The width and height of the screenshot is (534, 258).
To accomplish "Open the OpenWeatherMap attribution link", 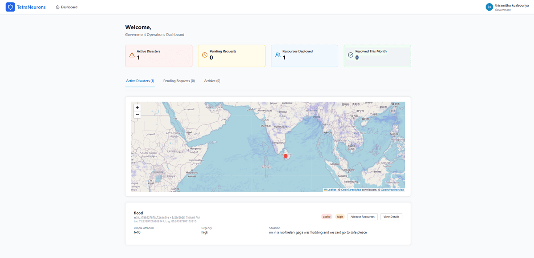I will [x=392, y=190].
